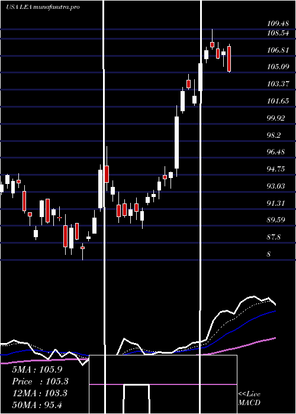Click the Price : 105.3 readout
Screen dimensions: 296x414
pyautogui.click(x=40, y=381)
